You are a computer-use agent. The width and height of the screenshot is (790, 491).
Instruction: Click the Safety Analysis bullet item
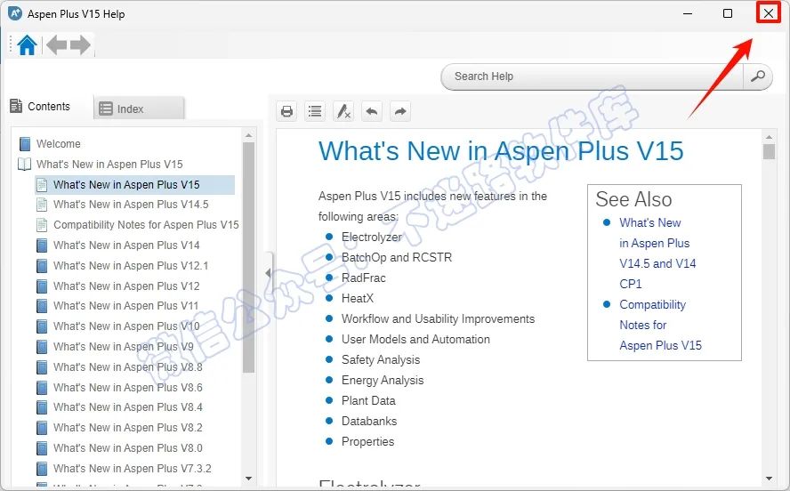pyautogui.click(x=381, y=359)
